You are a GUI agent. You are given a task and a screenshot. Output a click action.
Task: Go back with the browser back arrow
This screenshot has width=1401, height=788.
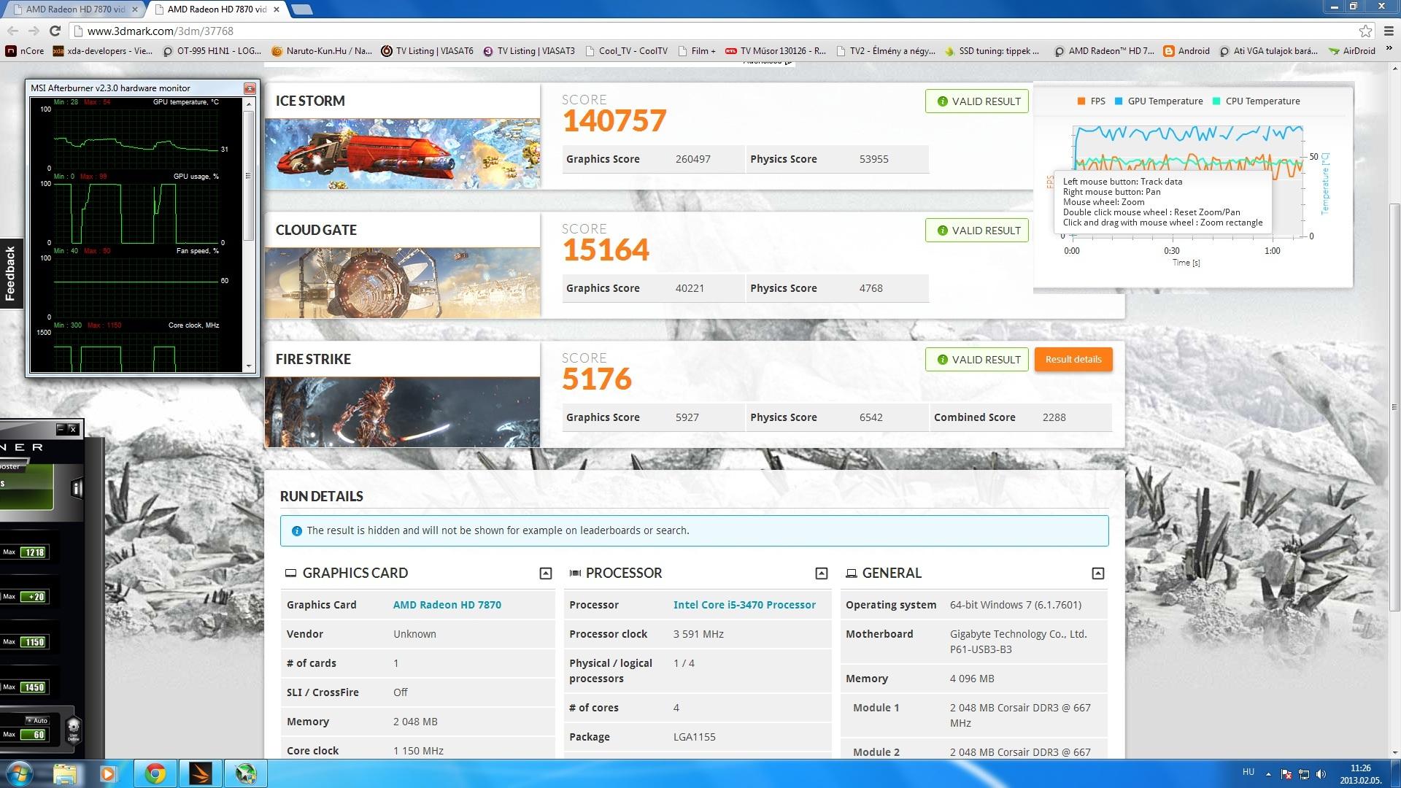[x=12, y=31]
